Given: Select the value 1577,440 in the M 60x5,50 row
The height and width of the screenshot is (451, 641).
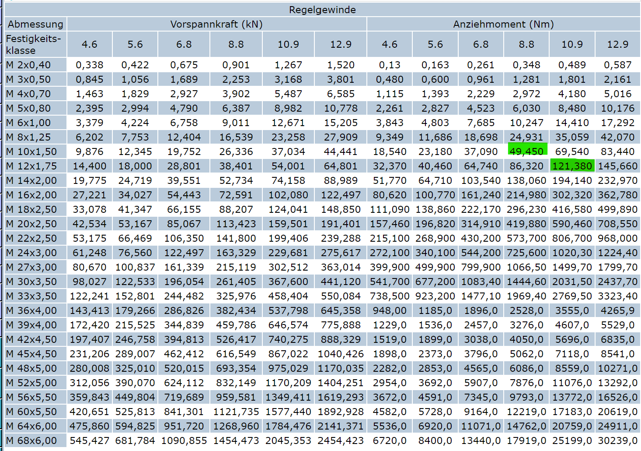Looking at the screenshot, I should pyautogui.click(x=288, y=412).
